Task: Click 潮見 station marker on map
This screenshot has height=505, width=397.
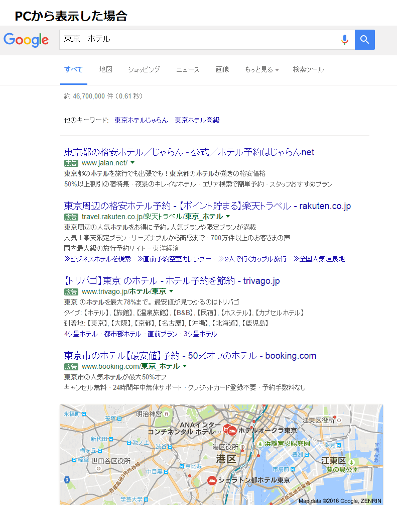Action: click(x=338, y=445)
